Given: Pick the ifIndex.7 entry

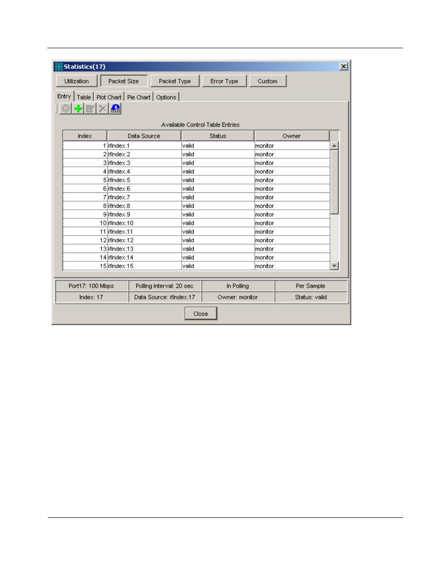Looking at the screenshot, I should 144,197.
